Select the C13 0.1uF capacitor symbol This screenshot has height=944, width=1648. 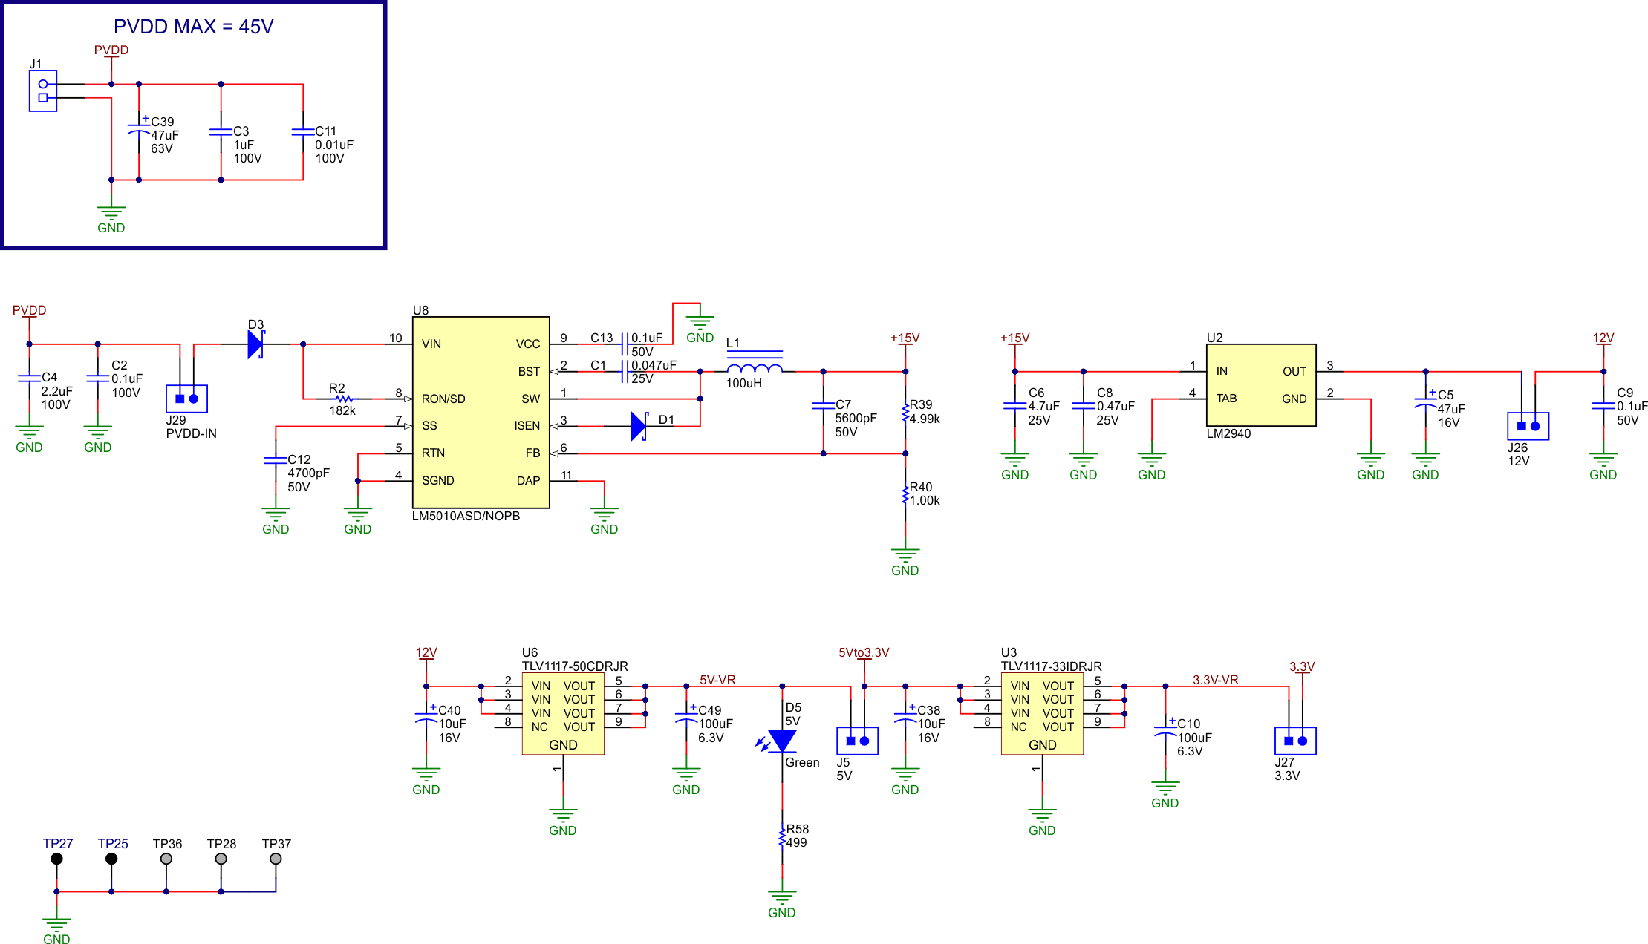625,344
